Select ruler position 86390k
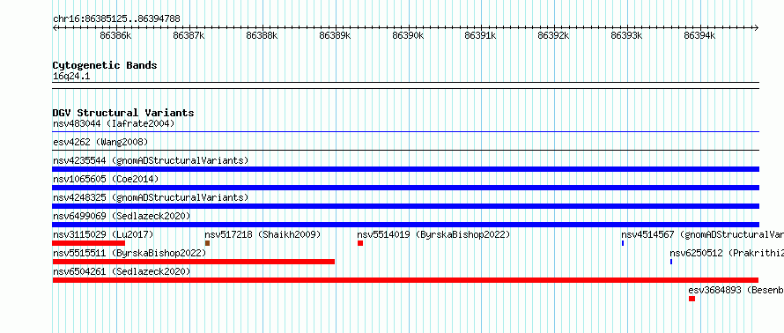This screenshot has height=333, width=784. (408, 35)
